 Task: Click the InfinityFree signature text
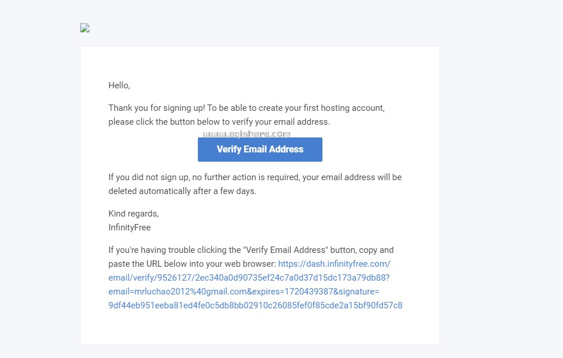(x=129, y=228)
